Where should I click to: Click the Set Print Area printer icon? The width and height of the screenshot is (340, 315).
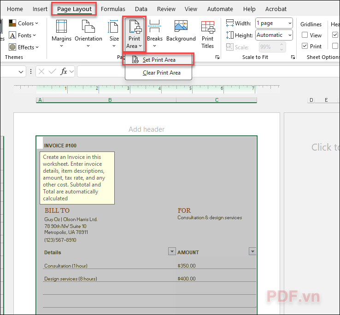coord(135,59)
